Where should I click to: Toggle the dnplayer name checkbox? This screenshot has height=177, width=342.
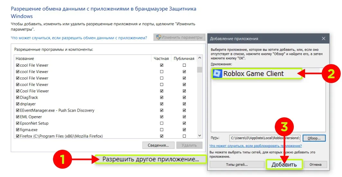tap(18, 104)
